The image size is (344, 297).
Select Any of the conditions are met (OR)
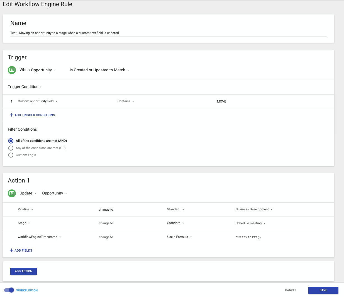click(11, 148)
